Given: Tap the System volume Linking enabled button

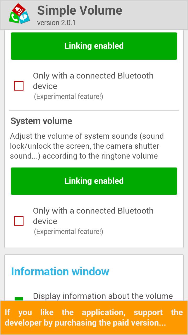Looking at the screenshot, I should click(94, 181).
